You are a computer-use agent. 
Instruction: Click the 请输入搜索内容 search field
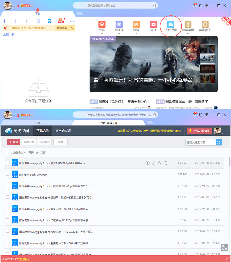tap(200, 142)
